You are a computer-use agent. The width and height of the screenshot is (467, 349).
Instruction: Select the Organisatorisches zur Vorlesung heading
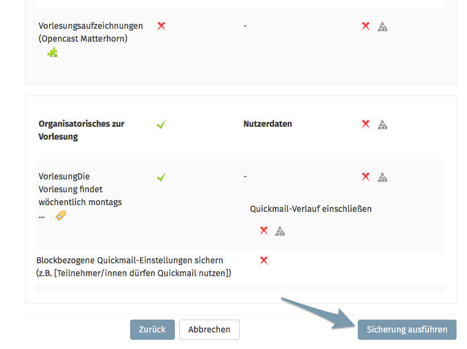[81, 130]
